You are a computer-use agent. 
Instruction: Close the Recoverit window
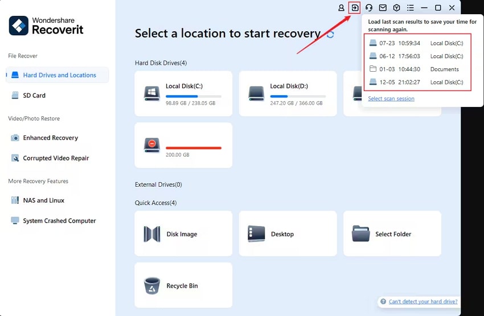(x=452, y=8)
